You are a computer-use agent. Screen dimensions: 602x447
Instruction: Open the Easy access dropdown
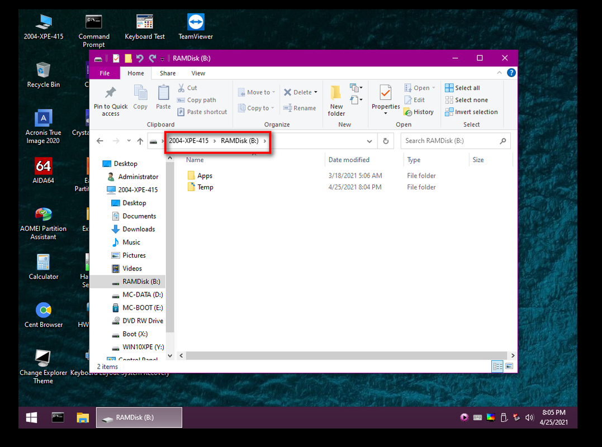(356, 100)
